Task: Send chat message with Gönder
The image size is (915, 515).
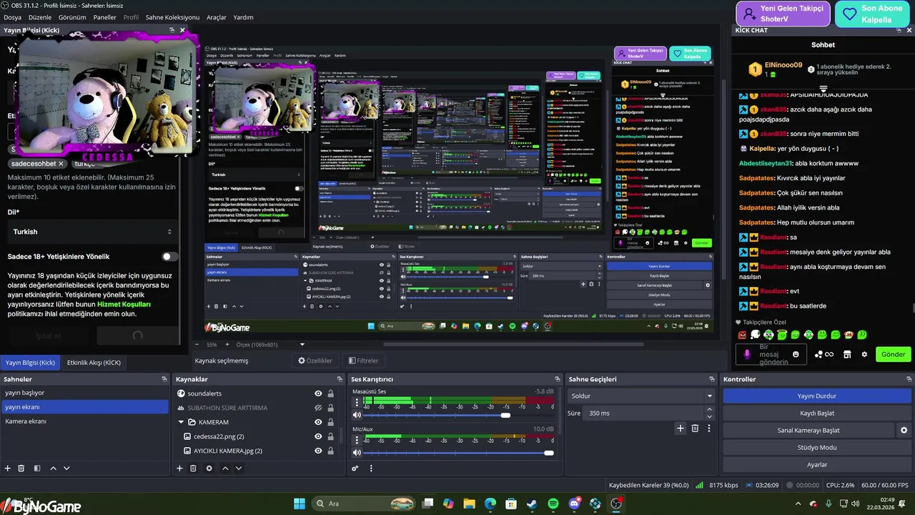Action: click(893, 354)
